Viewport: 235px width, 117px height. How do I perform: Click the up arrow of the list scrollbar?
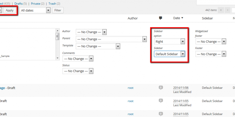pos(57,31)
